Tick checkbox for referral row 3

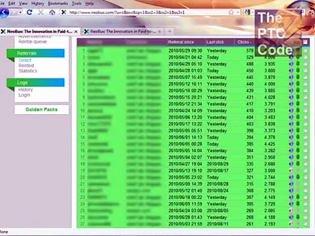click(x=305, y=64)
